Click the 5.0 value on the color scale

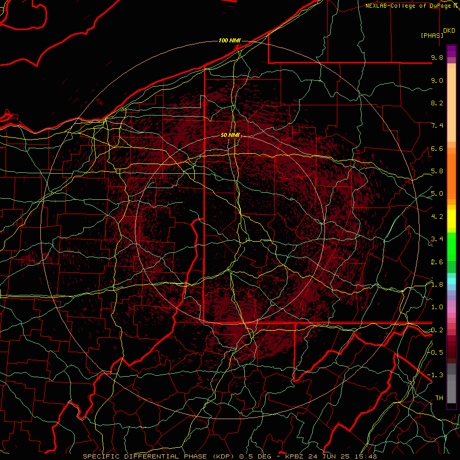[x=437, y=194]
